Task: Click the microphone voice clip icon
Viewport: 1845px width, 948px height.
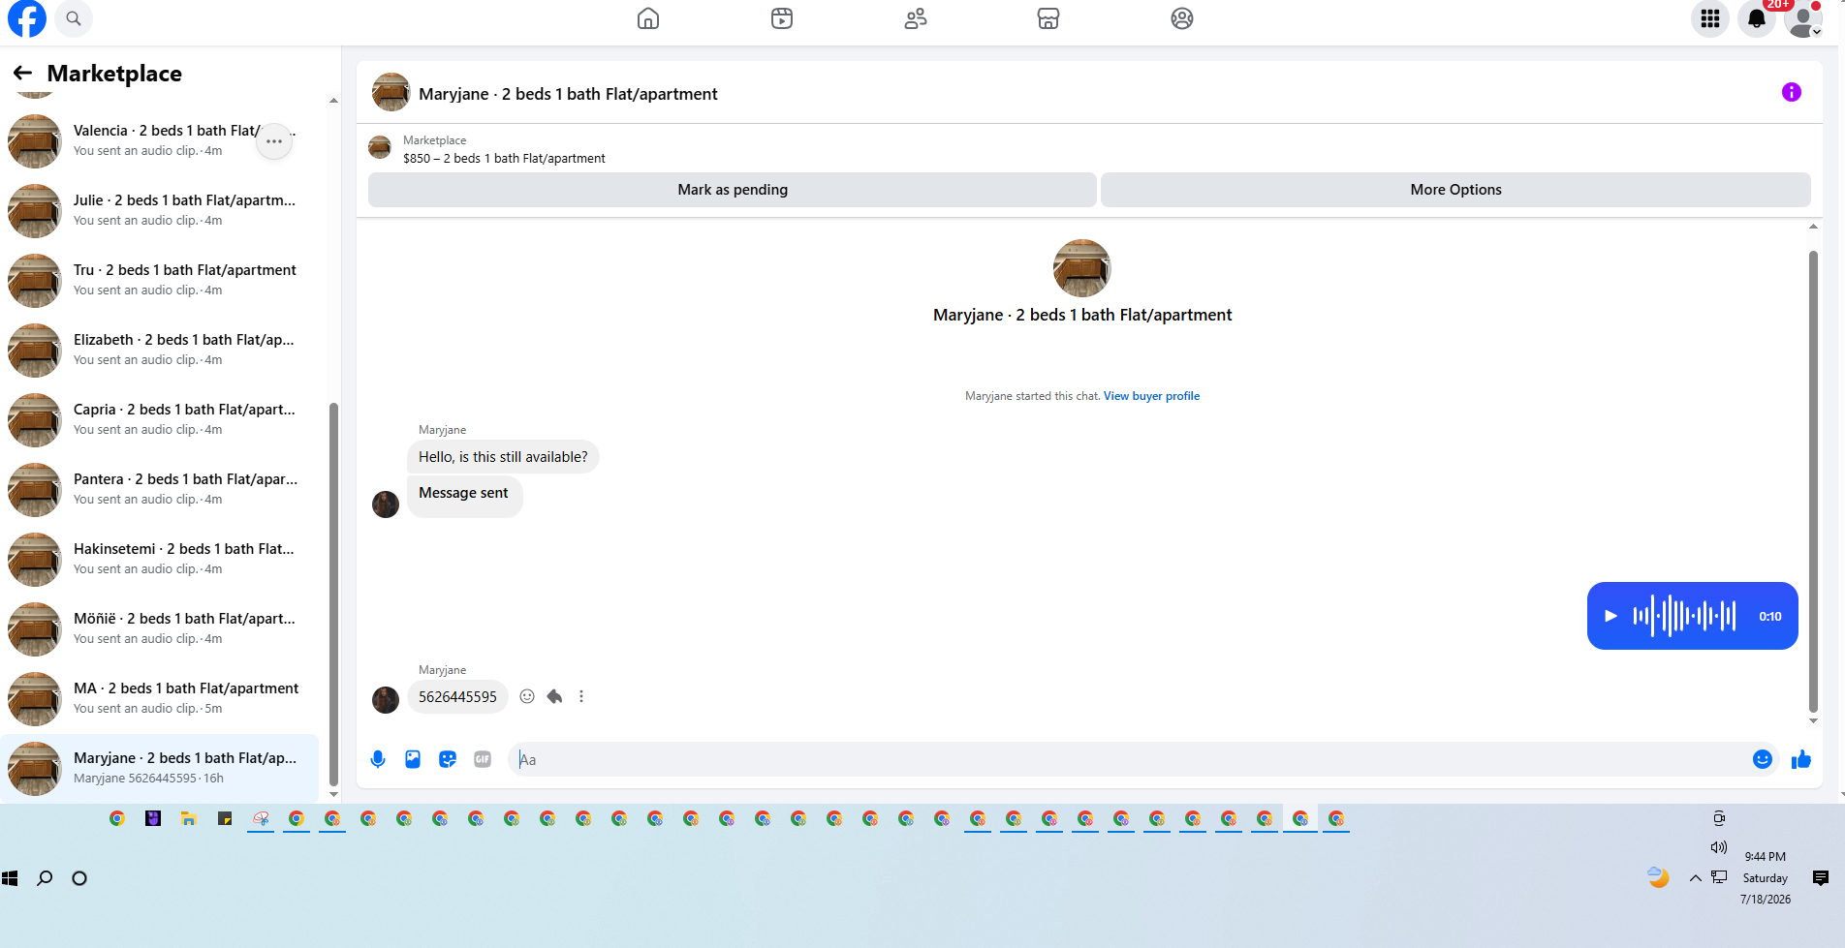Action: 378,759
